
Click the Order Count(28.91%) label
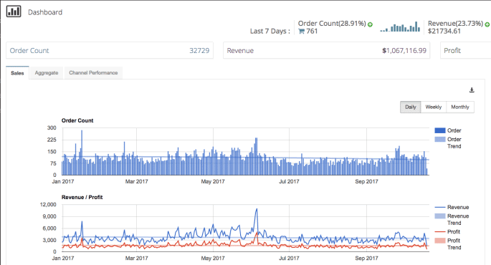click(x=332, y=24)
